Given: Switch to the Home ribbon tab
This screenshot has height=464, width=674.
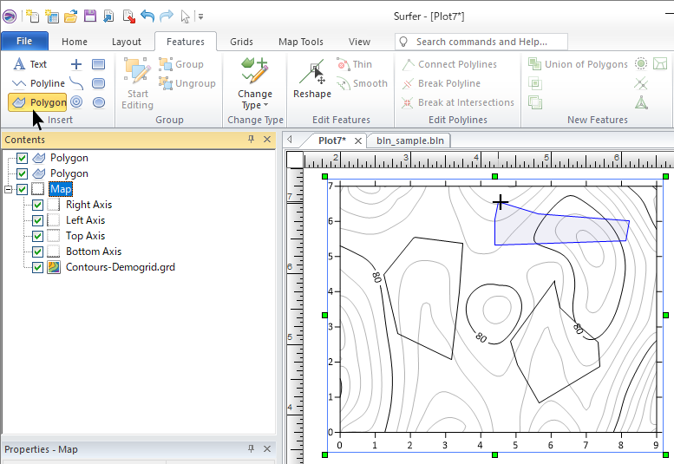Looking at the screenshot, I should point(75,42).
